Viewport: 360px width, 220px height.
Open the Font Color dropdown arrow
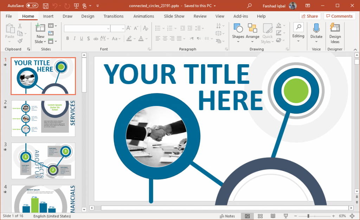pyautogui.click(x=146, y=38)
